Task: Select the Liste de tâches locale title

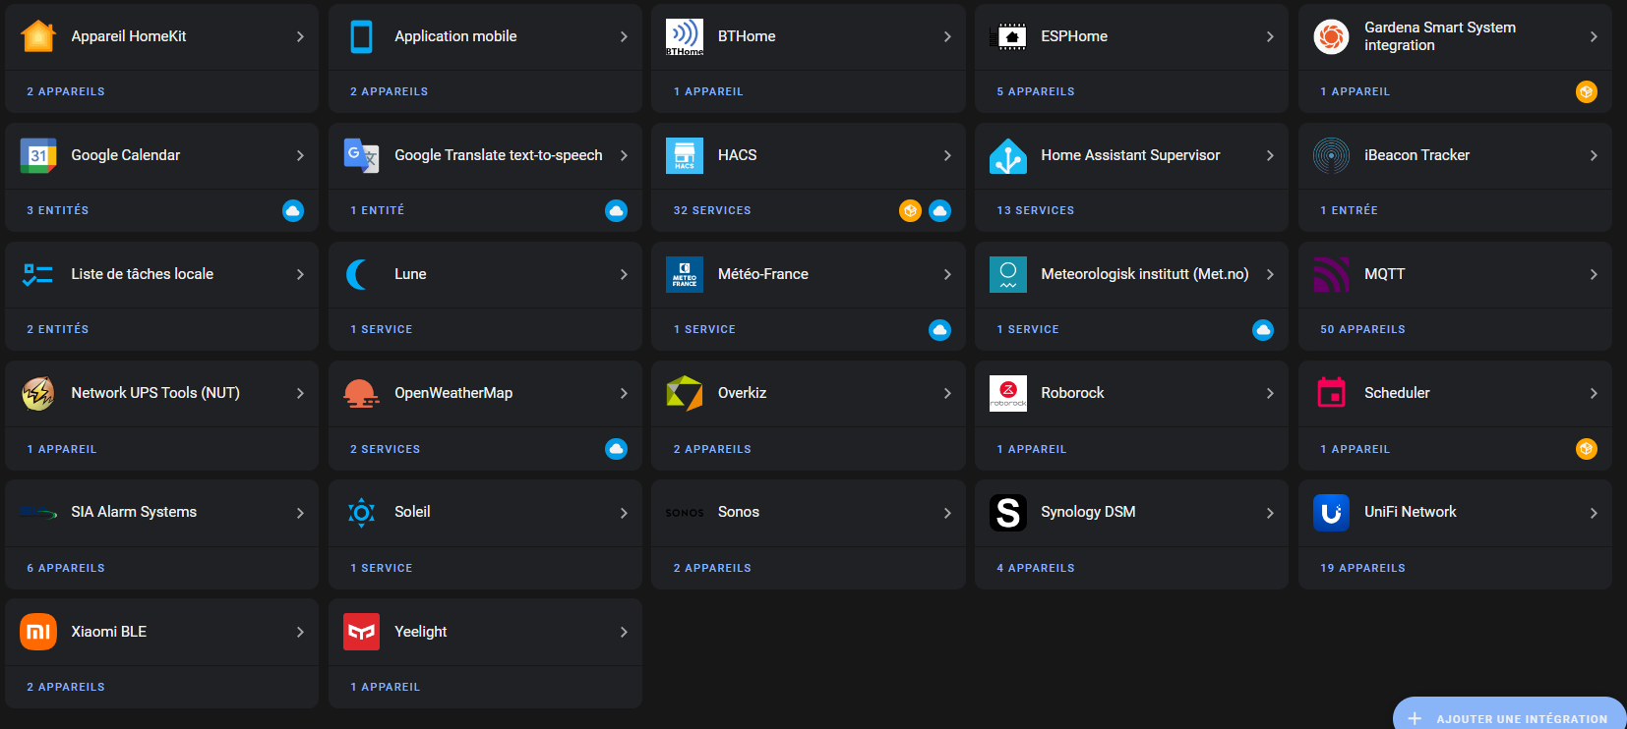Action: (142, 274)
